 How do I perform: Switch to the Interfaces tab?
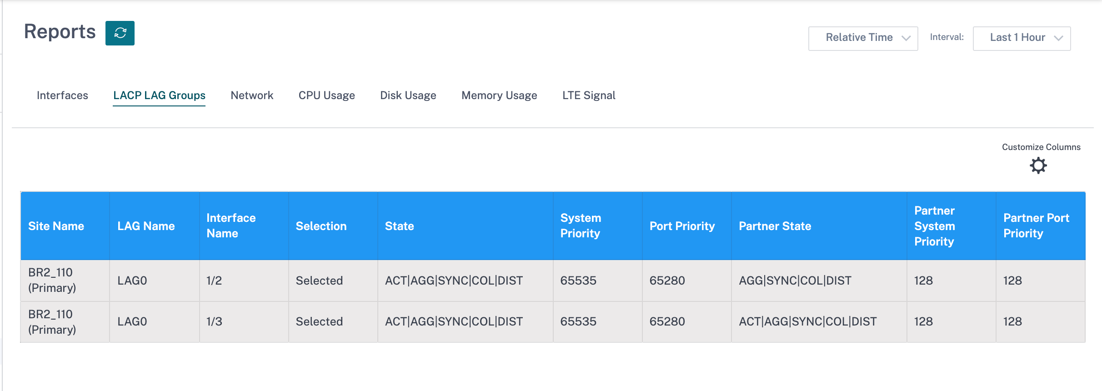tap(62, 95)
